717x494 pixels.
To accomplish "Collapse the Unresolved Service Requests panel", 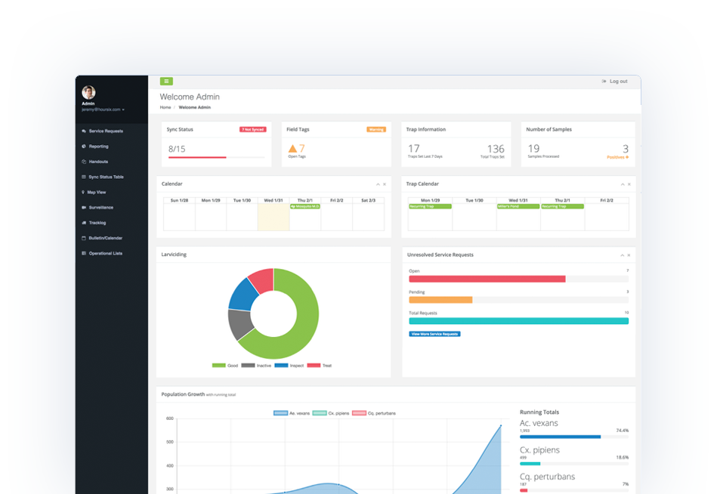I will [622, 255].
